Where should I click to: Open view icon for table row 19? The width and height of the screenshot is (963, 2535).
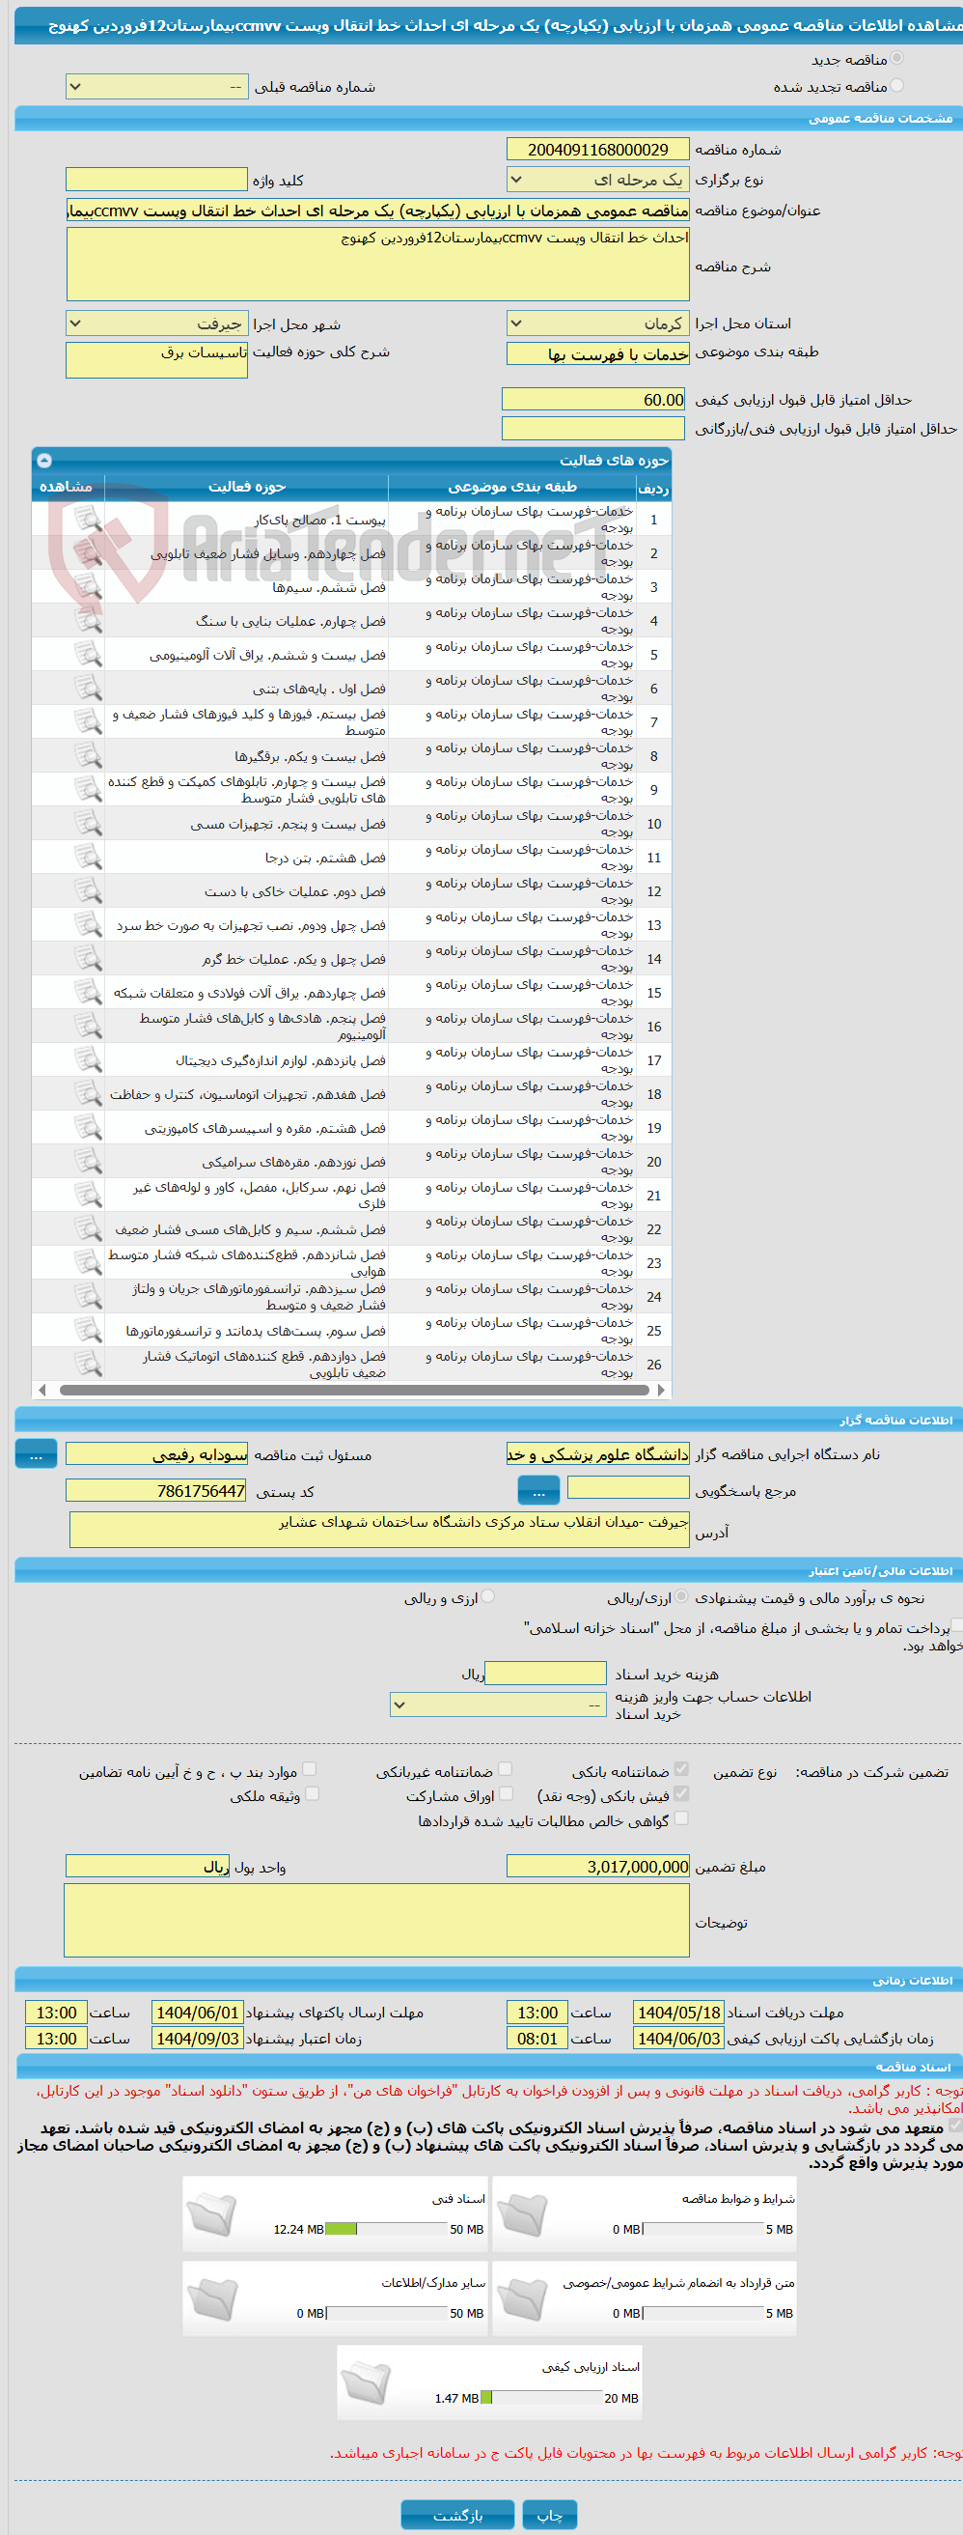88,1127
